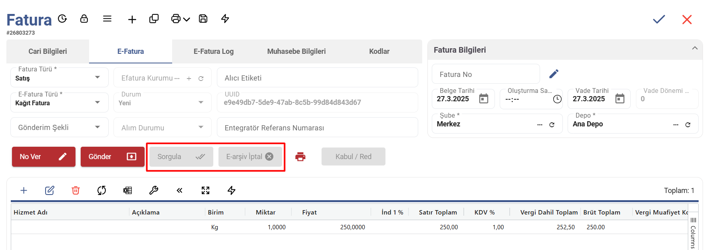Collapse the Fatura Bilgileri panel
Image resolution: width=713 pixels, height=250 pixels.
pyautogui.click(x=695, y=48)
